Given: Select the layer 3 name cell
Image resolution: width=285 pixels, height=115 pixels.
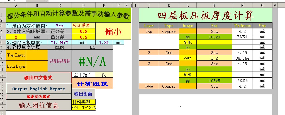Looking at the screenshot, I should (149, 63).
